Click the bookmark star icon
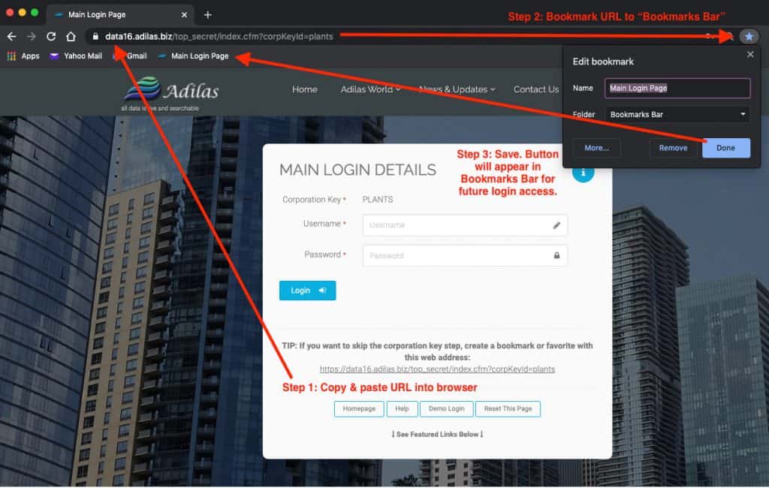Viewport: 769px width, 488px height. 749,36
